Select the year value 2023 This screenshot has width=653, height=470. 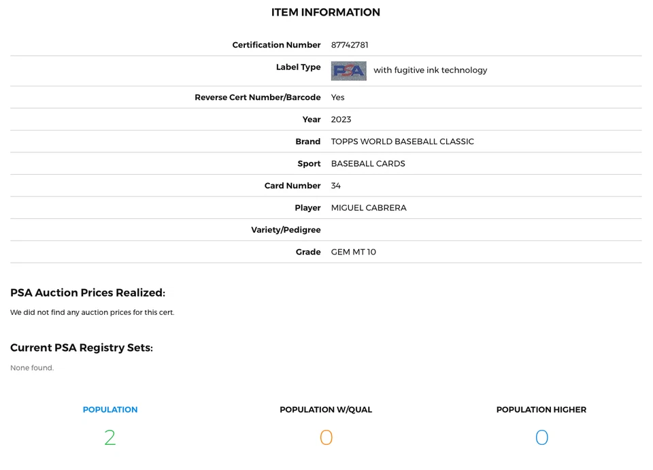coord(341,120)
